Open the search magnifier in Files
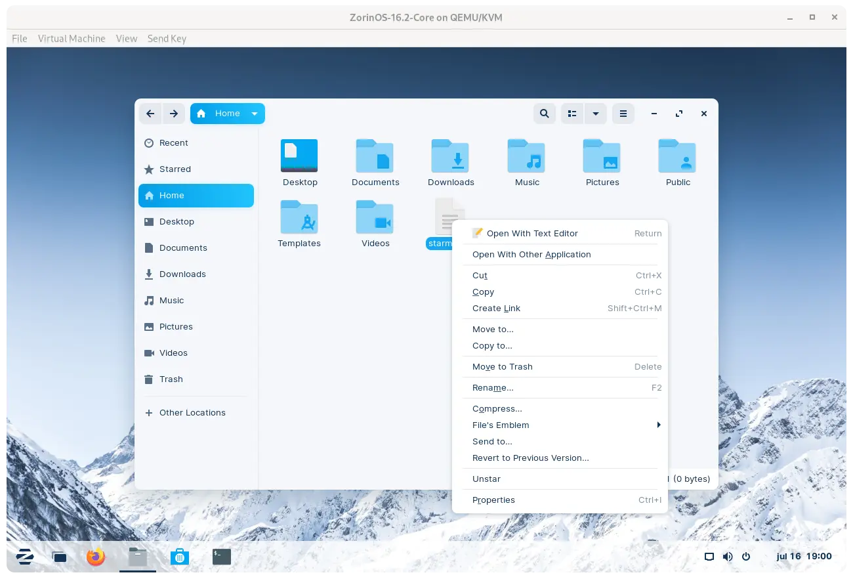853x579 pixels. pyautogui.click(x=545, y=114)
